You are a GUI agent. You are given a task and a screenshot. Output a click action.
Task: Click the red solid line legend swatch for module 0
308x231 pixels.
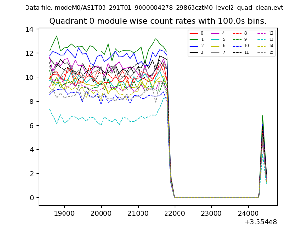coord(194,33)
